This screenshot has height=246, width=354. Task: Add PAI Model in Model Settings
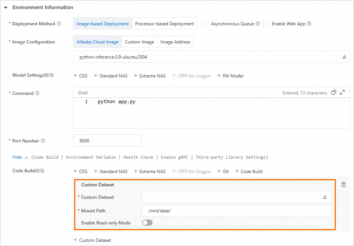[x=230, y=76]
